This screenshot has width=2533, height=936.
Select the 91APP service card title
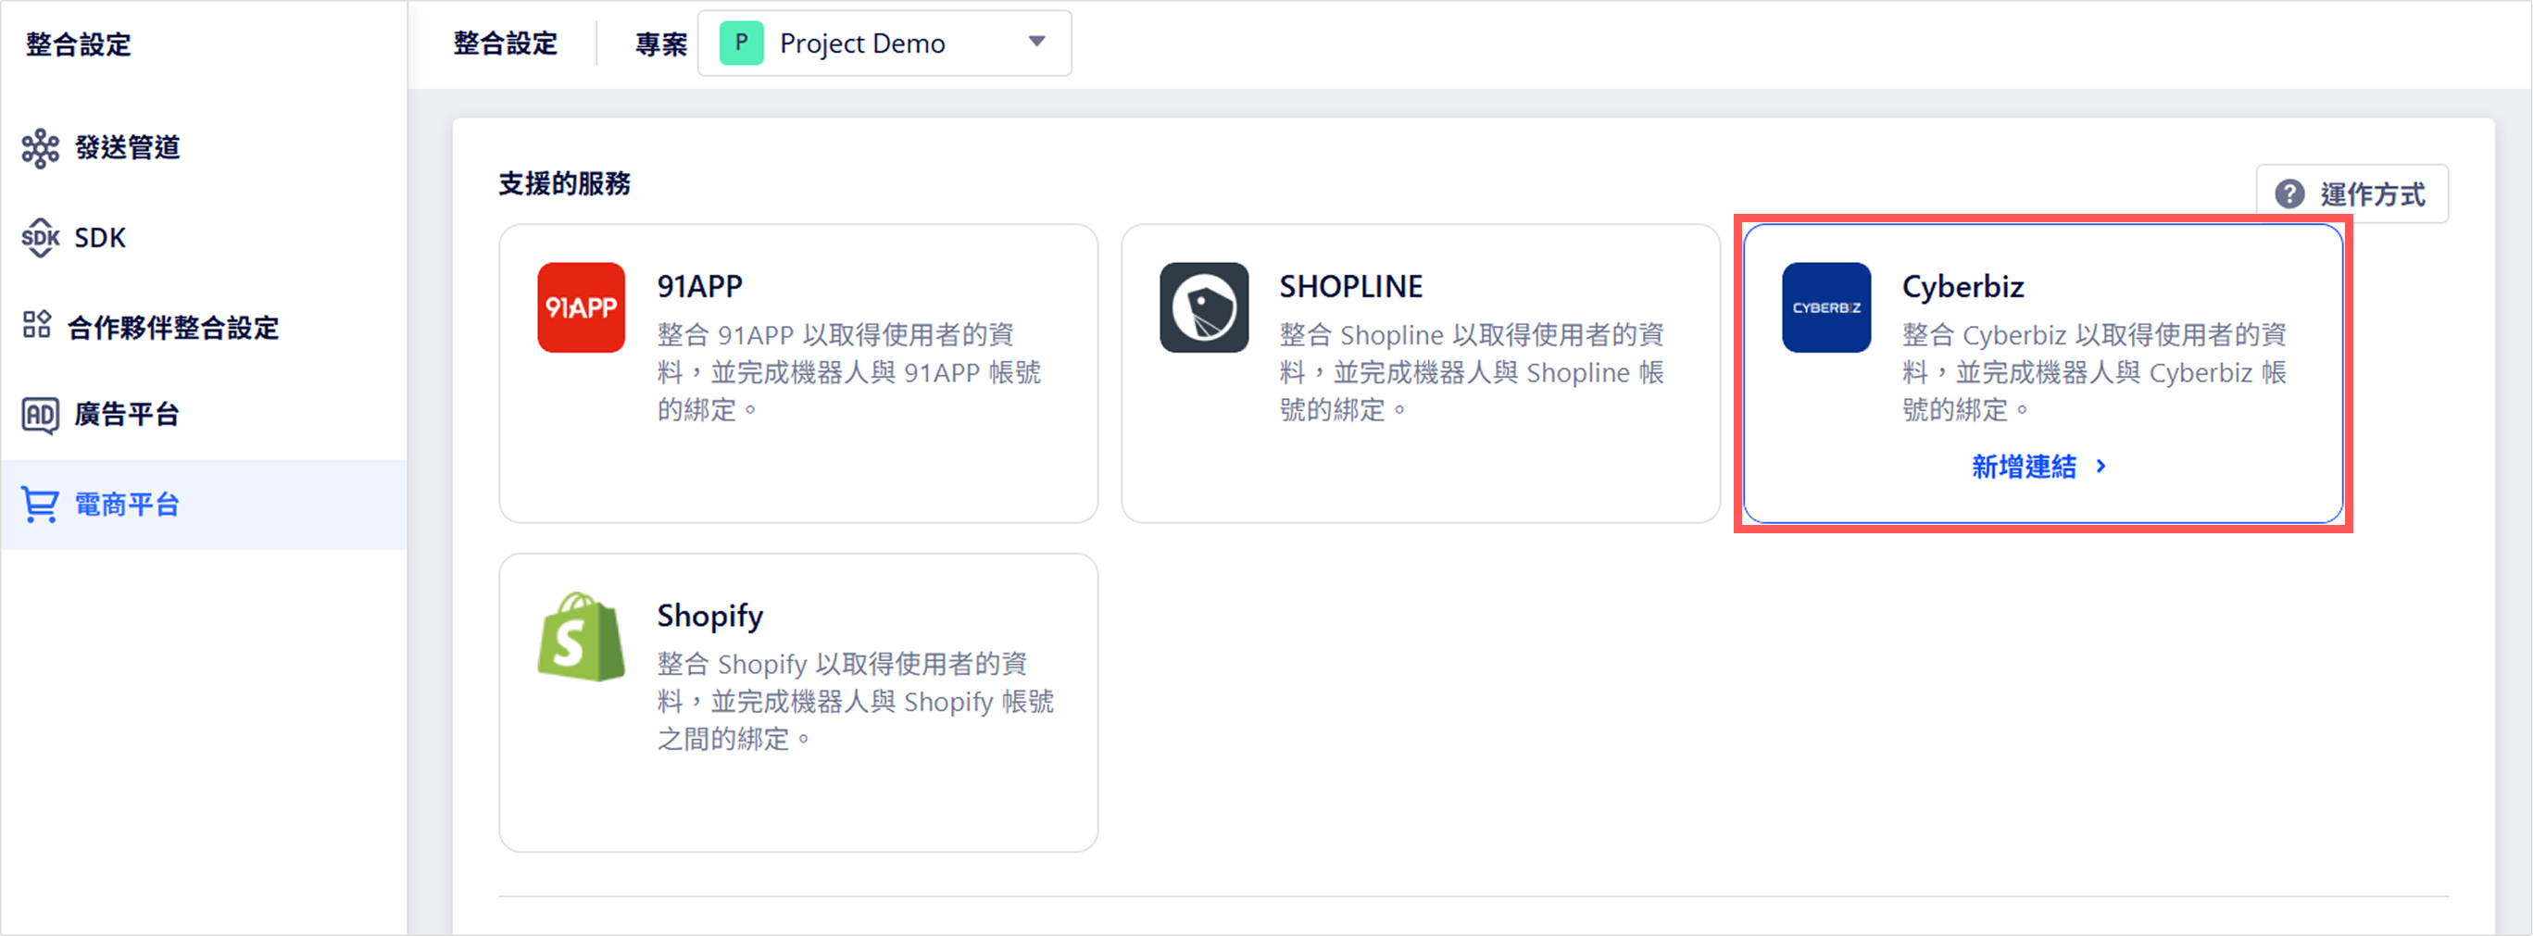coord(700,286)
